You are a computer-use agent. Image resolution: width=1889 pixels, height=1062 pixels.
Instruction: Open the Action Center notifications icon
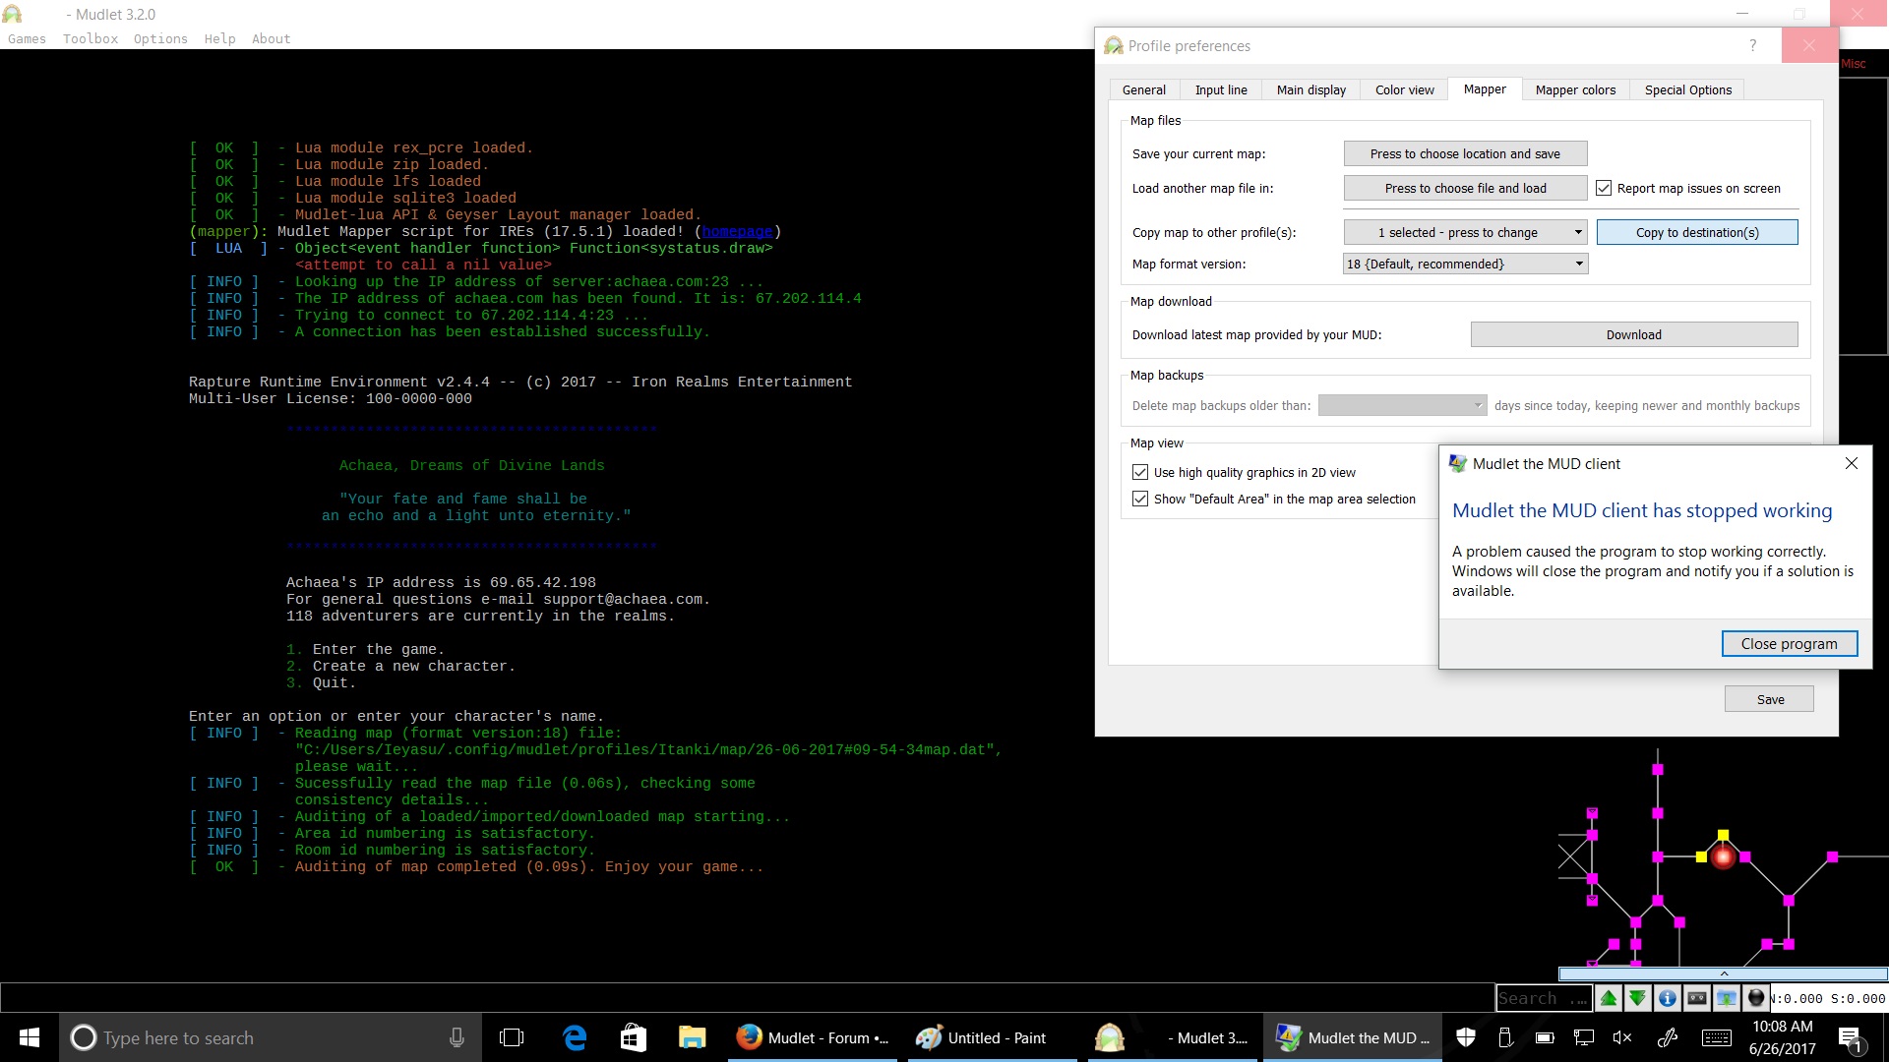click(x=1850, y=1038)
